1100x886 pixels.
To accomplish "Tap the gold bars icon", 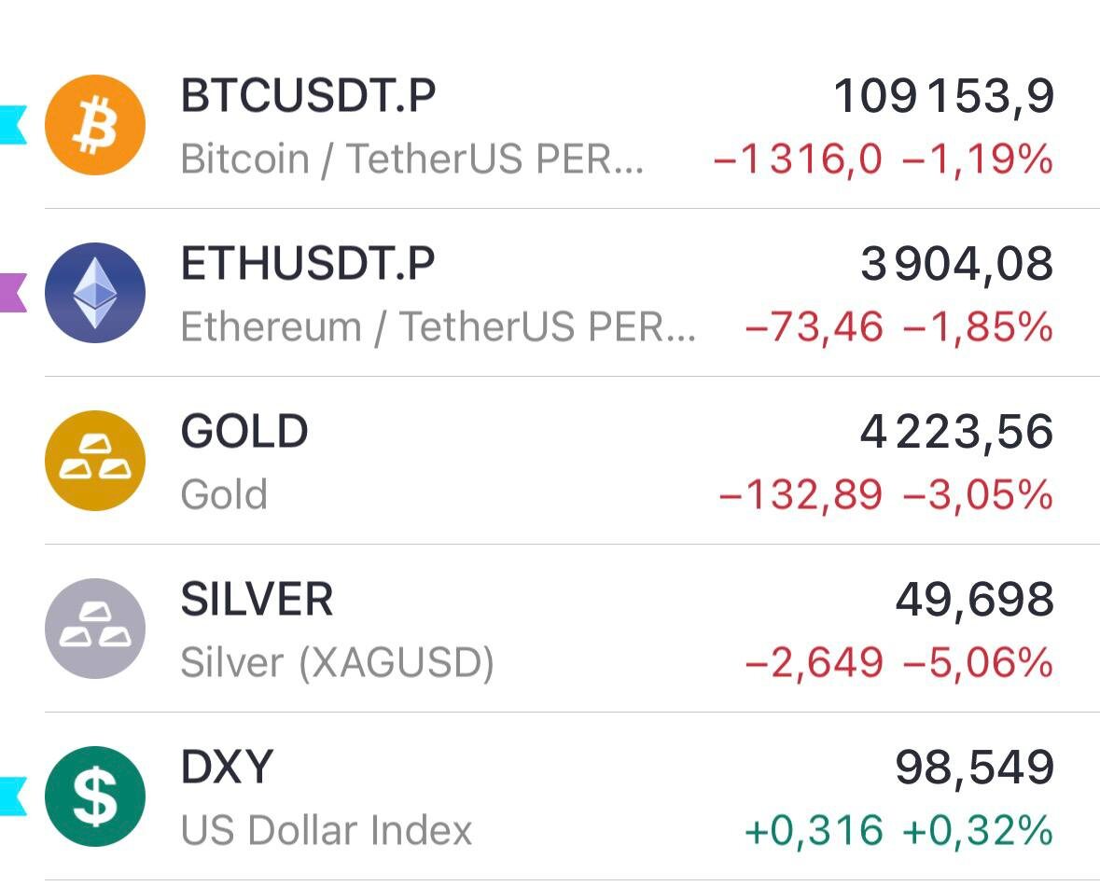I will (x=95, y=461).
